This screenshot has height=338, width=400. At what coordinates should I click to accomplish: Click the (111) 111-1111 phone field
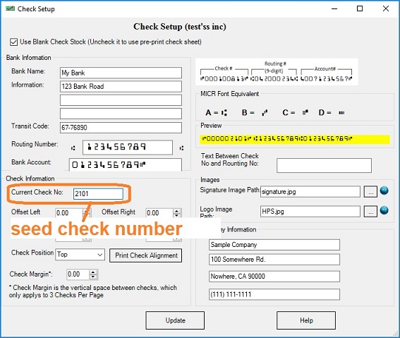[274, 294]
